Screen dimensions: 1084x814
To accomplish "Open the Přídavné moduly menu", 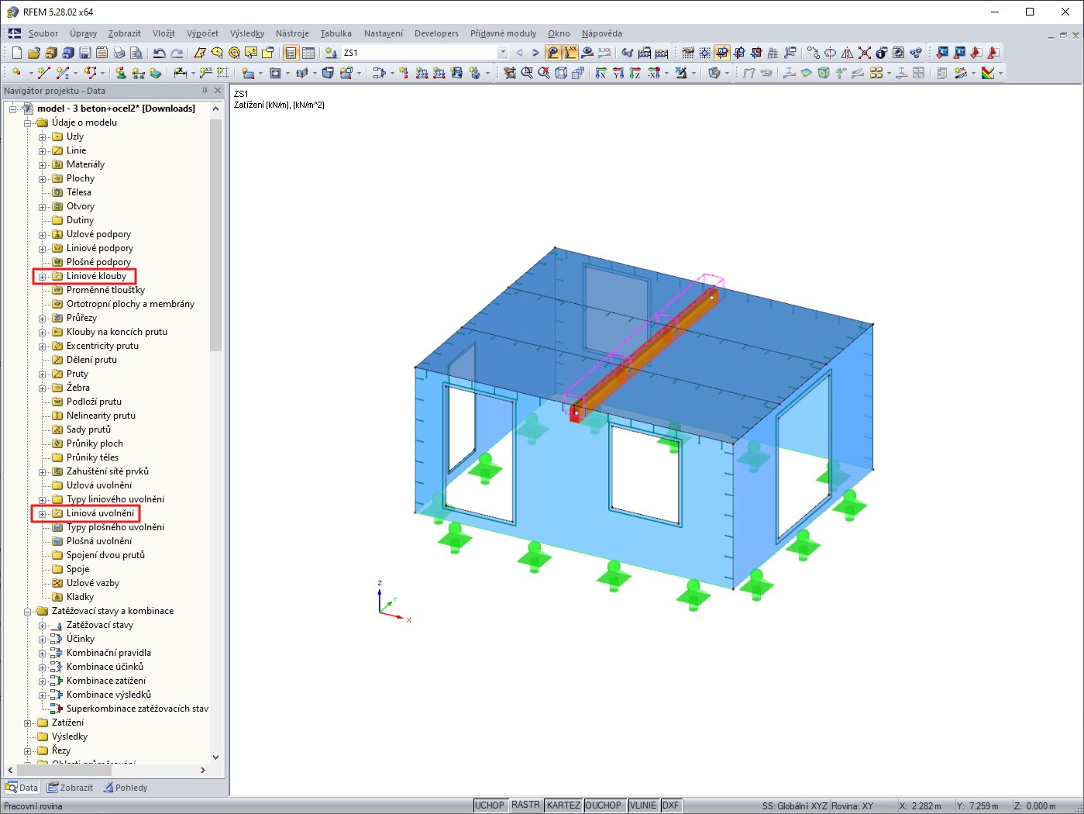I will click(503, 33).
